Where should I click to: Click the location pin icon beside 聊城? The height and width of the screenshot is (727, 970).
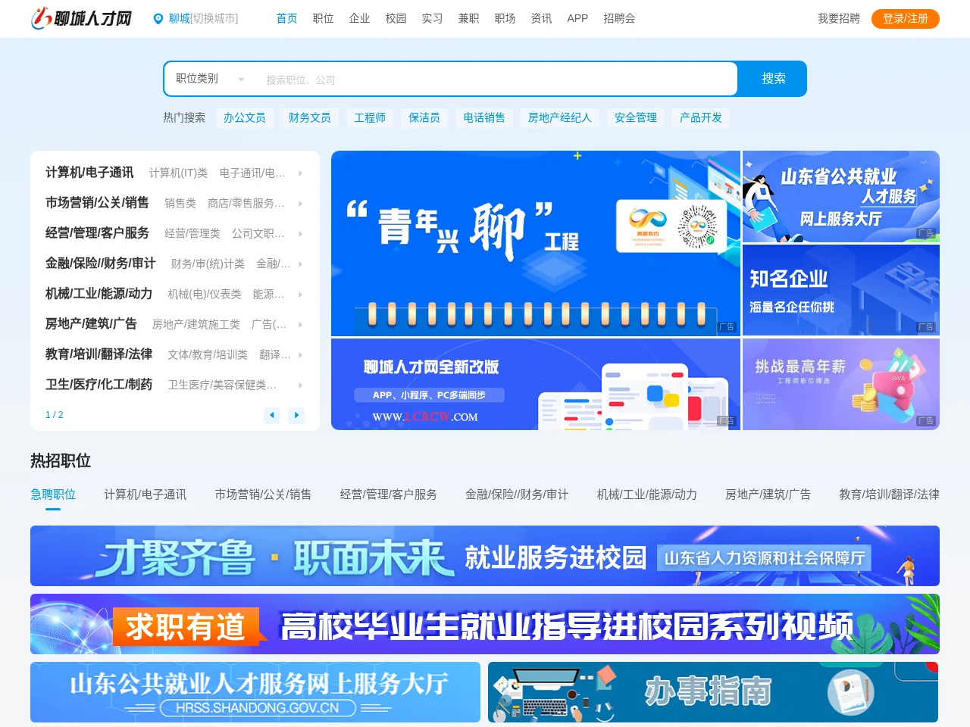(158, 19)
